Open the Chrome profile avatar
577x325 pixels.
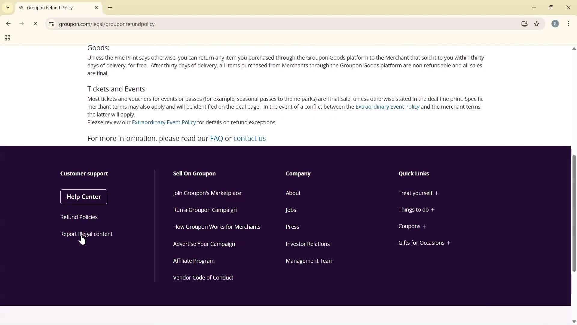(x=555, y=24)
